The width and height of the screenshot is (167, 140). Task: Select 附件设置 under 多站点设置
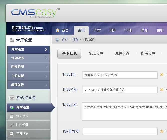point(28,125)
